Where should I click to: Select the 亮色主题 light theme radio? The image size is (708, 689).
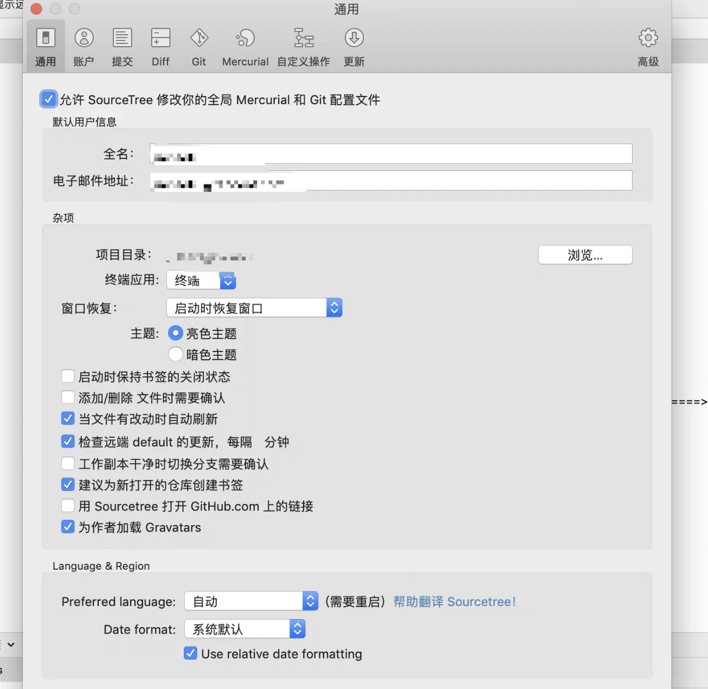(175, 333)
